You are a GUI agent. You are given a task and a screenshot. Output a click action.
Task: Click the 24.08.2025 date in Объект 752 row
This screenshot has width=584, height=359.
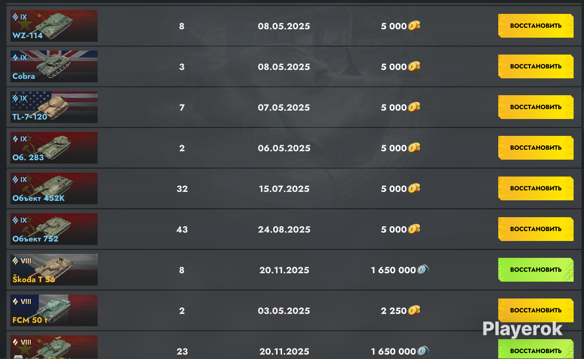[284, 230]
